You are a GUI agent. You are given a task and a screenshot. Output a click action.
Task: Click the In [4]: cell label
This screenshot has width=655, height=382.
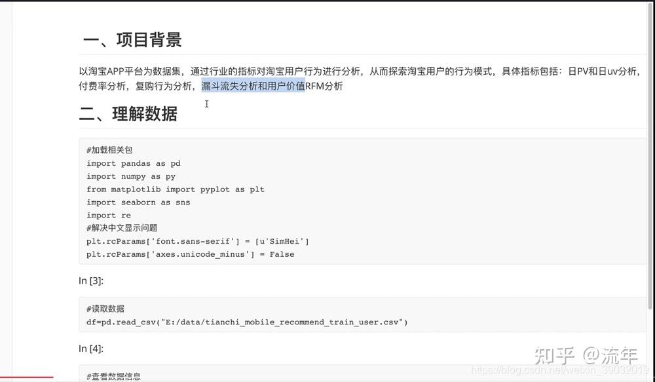(x=91, y=349)
